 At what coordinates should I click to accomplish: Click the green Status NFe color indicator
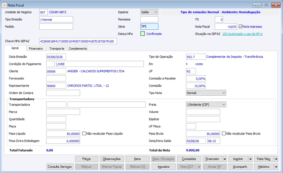click(x=143, y=34)
